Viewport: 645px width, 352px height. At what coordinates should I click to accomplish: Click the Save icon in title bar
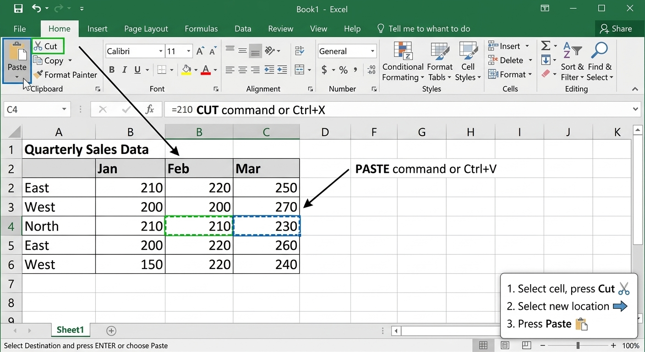[18, 9]
